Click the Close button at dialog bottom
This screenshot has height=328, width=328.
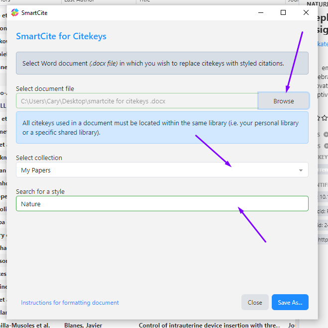click(255, 302)
